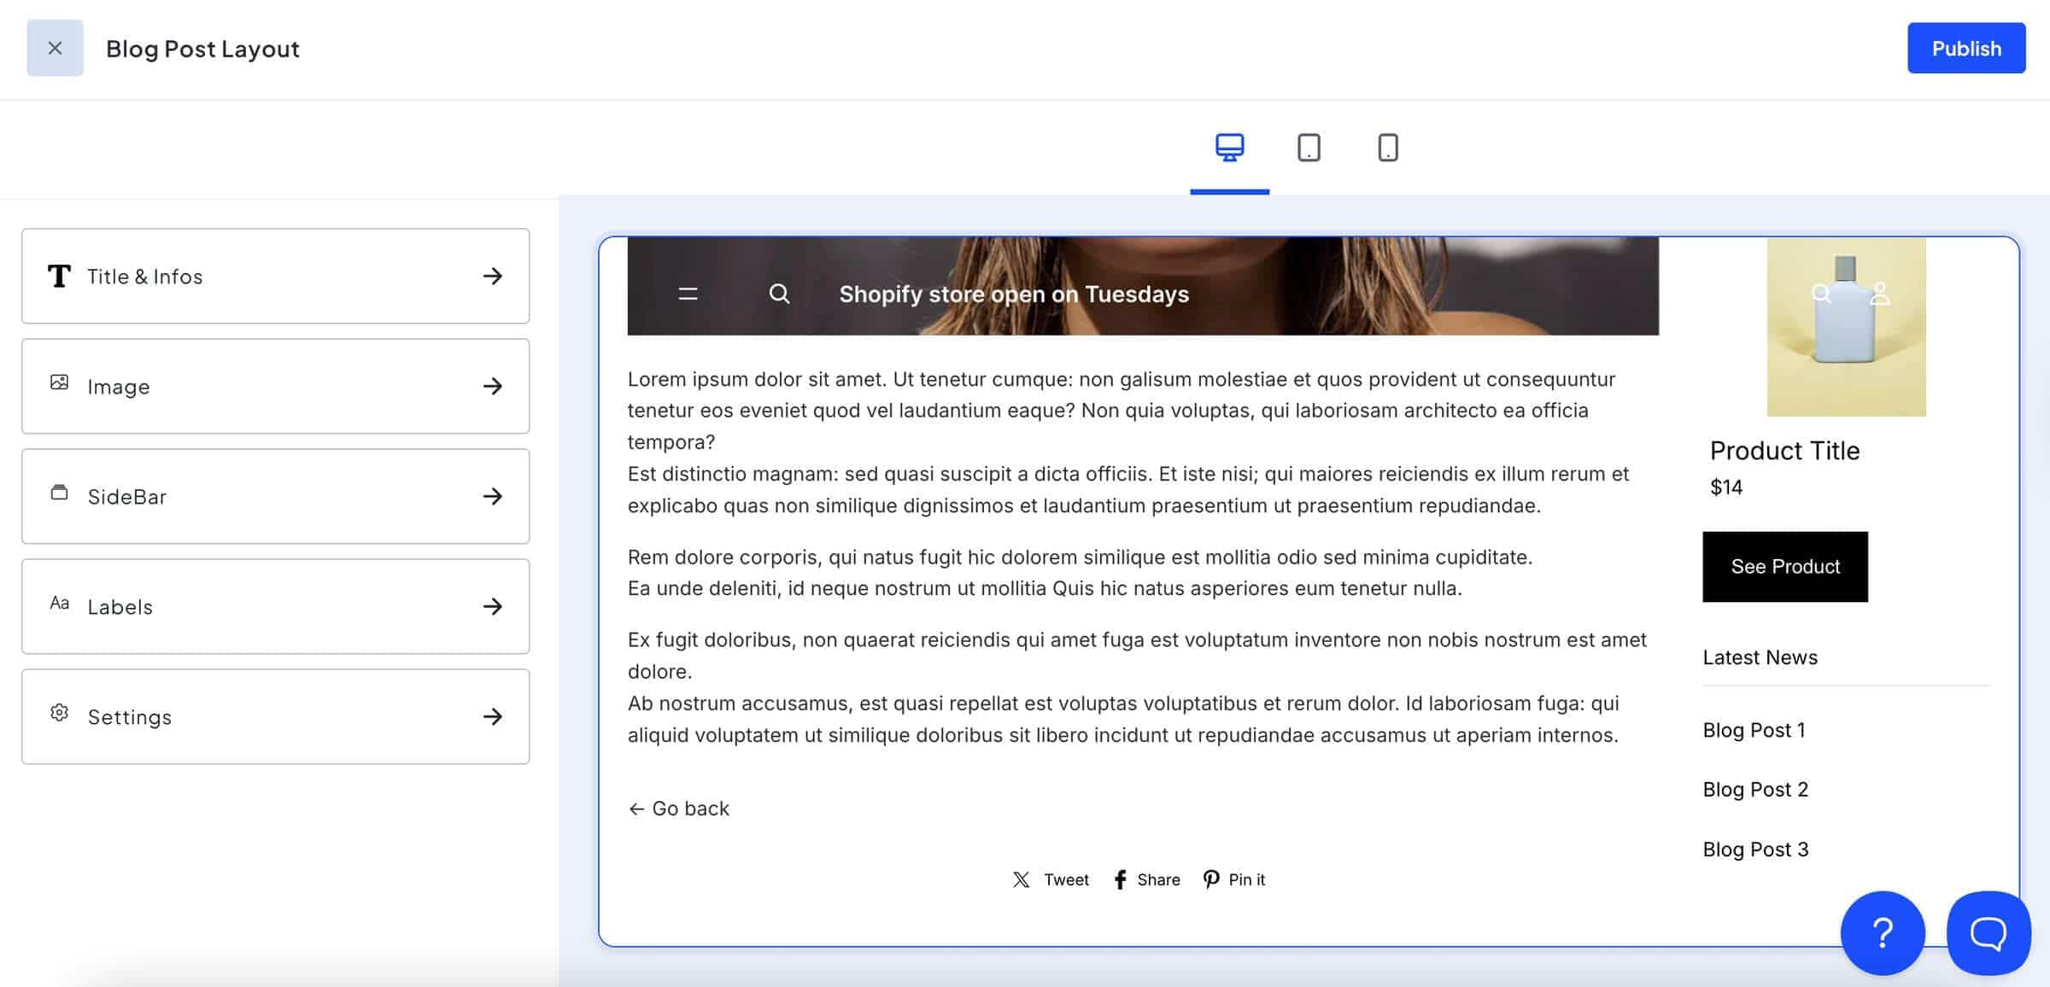Screen dimensions: 2050x987
Task: Open Blog Post 1 link
Action: click(1754, 730)
